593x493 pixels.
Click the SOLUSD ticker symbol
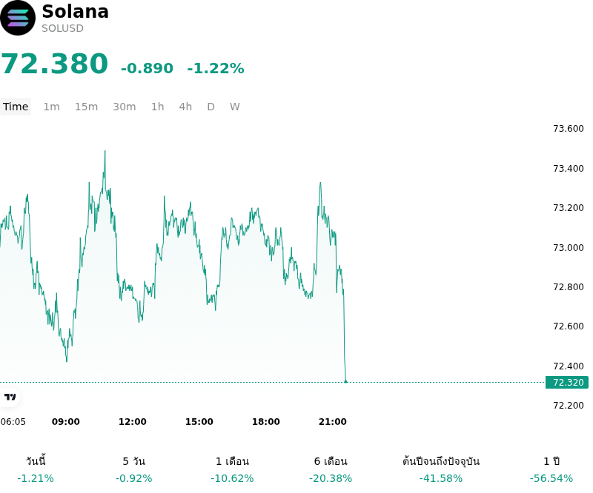(62, 28)
